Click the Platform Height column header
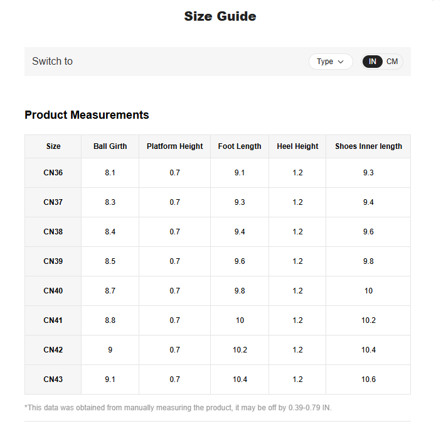Image resolution: width=441 pixels, height=426 pixels. pyautogui.click(x=175, y=146)
